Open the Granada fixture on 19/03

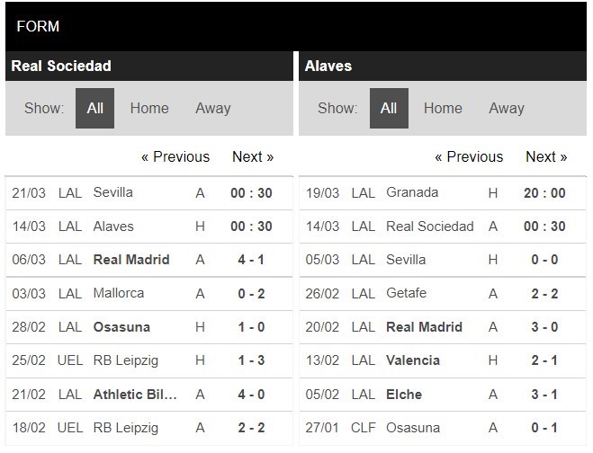(443, 193)
